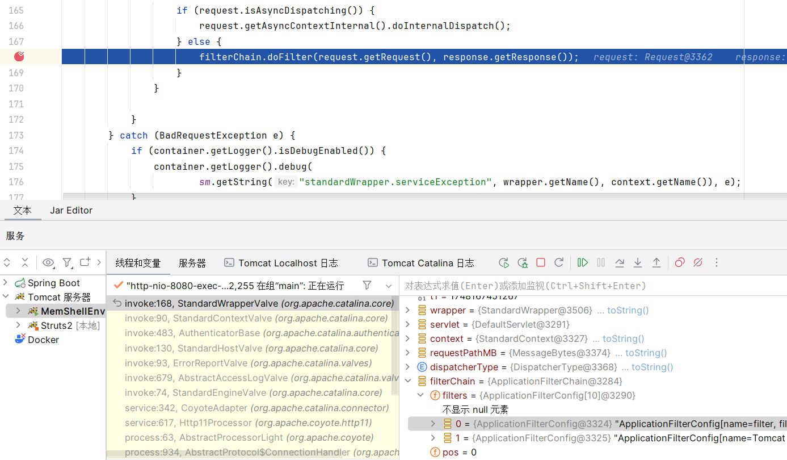Expand filter element 0 ApplicationFilterConfig@3324
This screenshot has height=460, width=787.
tap(433, 424)
